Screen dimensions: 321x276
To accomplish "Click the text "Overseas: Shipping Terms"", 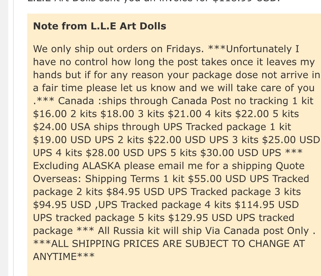I will 96,179.
